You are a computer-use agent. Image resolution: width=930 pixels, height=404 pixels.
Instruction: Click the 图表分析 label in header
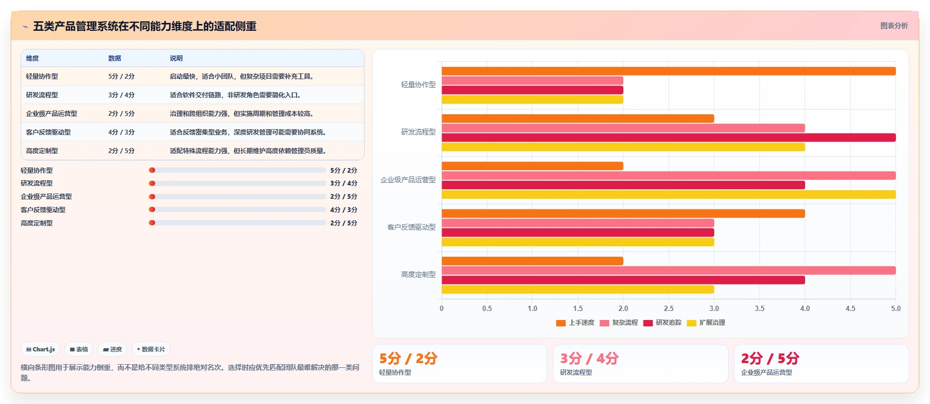click(x=894, y=26)
